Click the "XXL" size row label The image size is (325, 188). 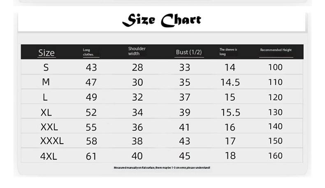pos(49,127)
